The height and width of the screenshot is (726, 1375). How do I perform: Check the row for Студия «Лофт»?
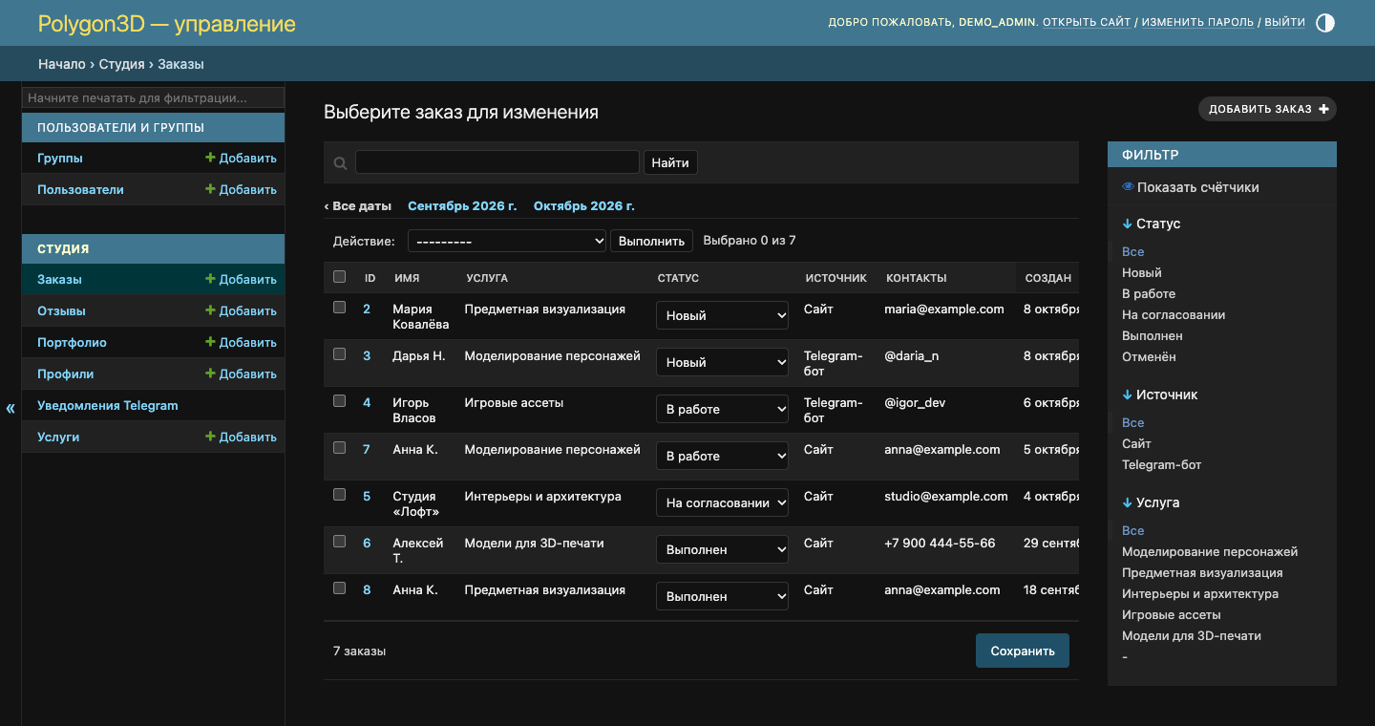tap(339, 495)
